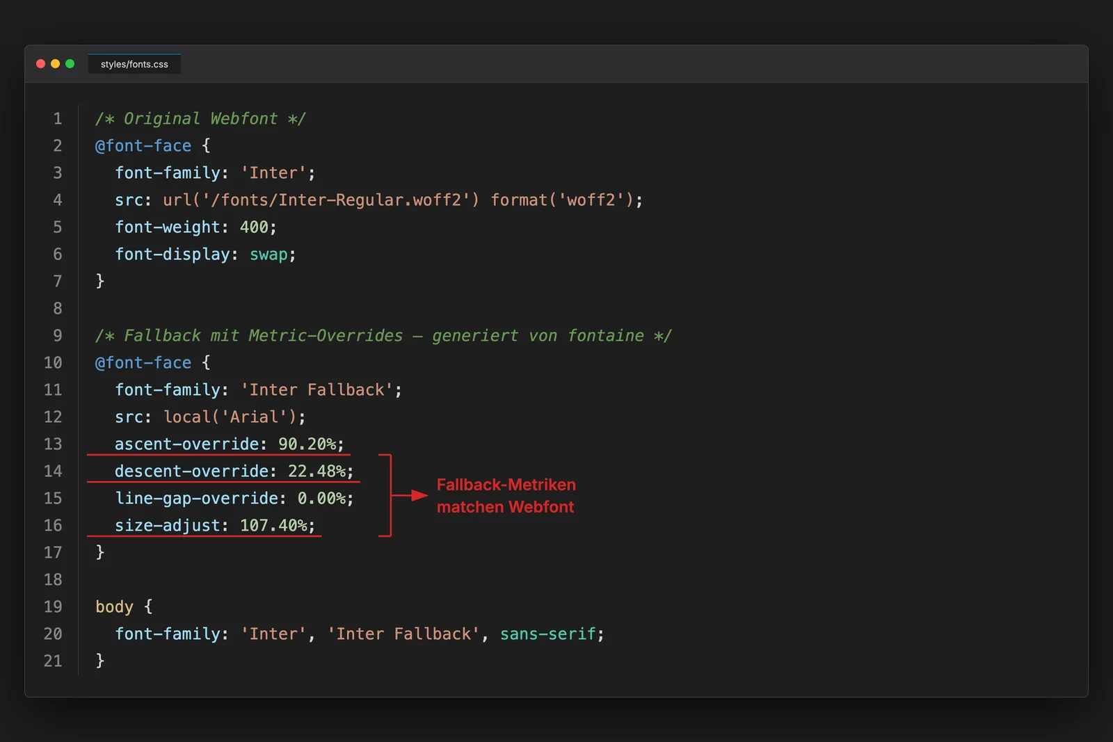Click line number 8 in the gutter
Screen dimensions: 1113x742
pyautogui.click(x=58, y=309)
